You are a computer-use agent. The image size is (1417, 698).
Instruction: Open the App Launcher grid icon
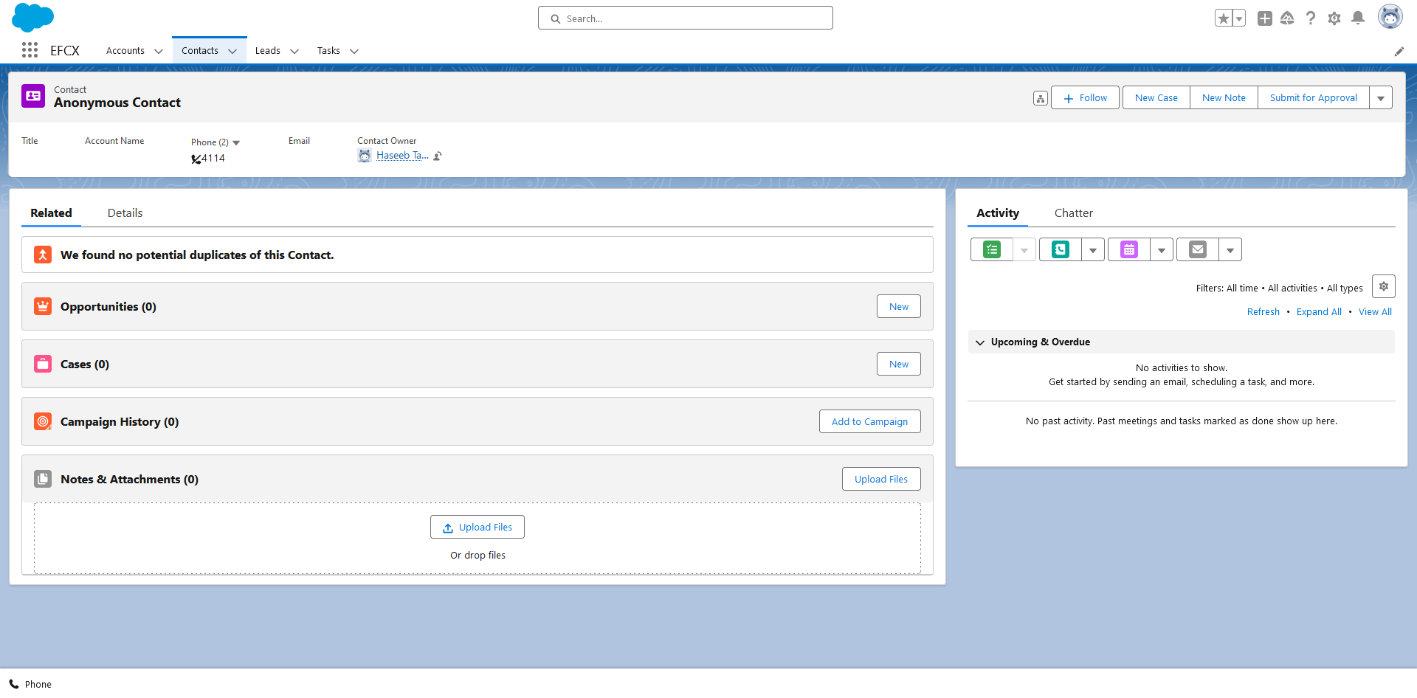(x=30, y=50)
